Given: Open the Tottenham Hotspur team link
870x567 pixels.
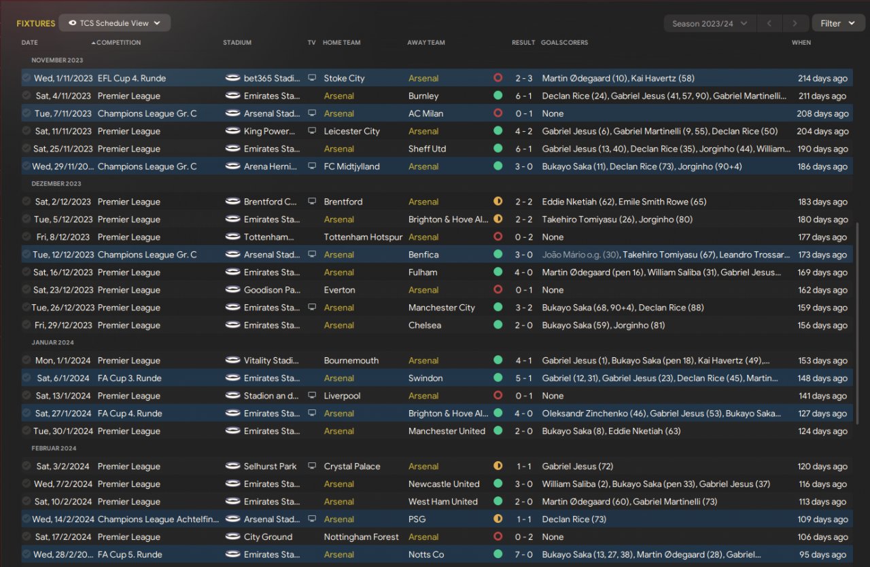Looking at the screenshot, I should click(x=364, y=237).
